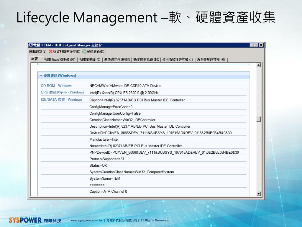Click the Name=Intel(R) 82371AB/EB row

(x=136, y=146)
